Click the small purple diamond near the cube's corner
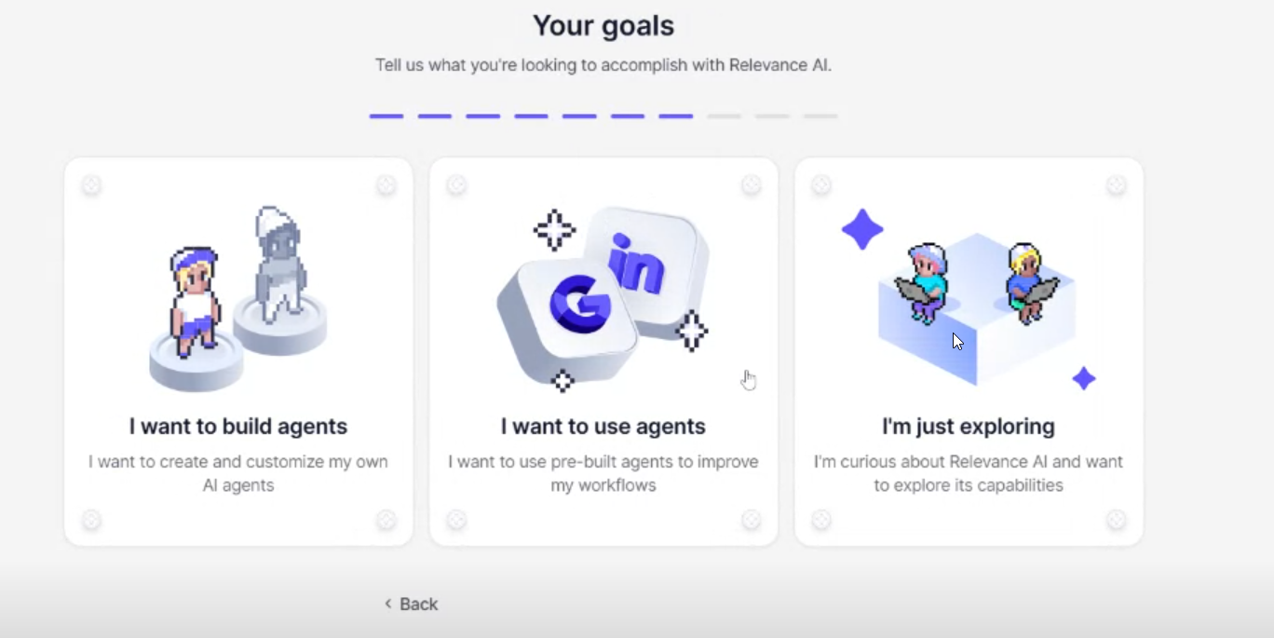 click(x=1085, y=378)
